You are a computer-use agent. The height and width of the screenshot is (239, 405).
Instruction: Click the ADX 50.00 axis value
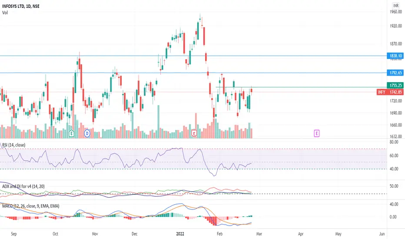pos(394,186)
